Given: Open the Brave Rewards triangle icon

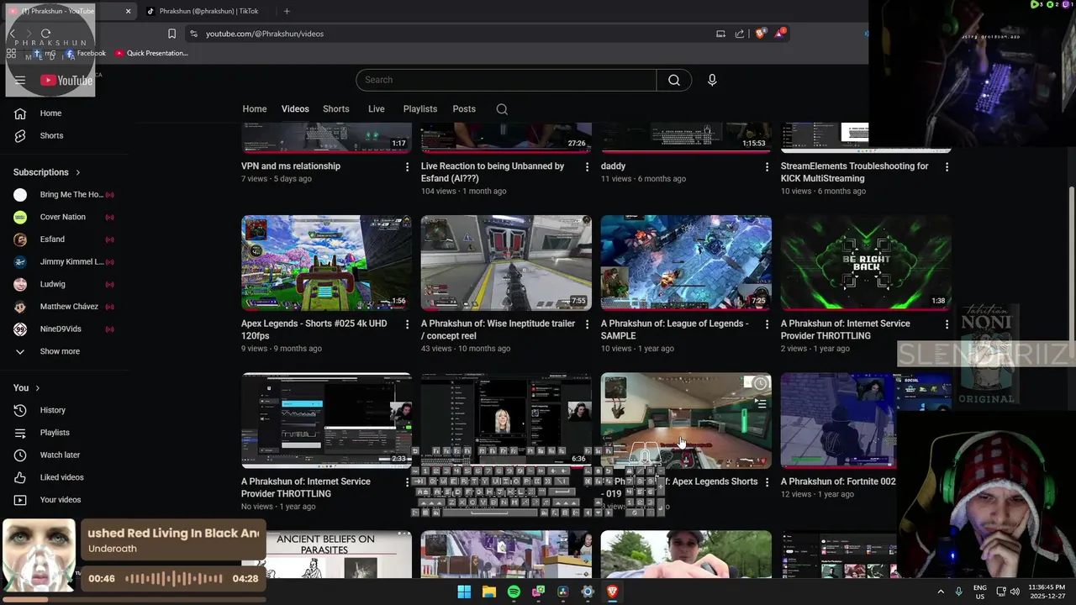Looking at the screenshot, I should click(780, 34).
